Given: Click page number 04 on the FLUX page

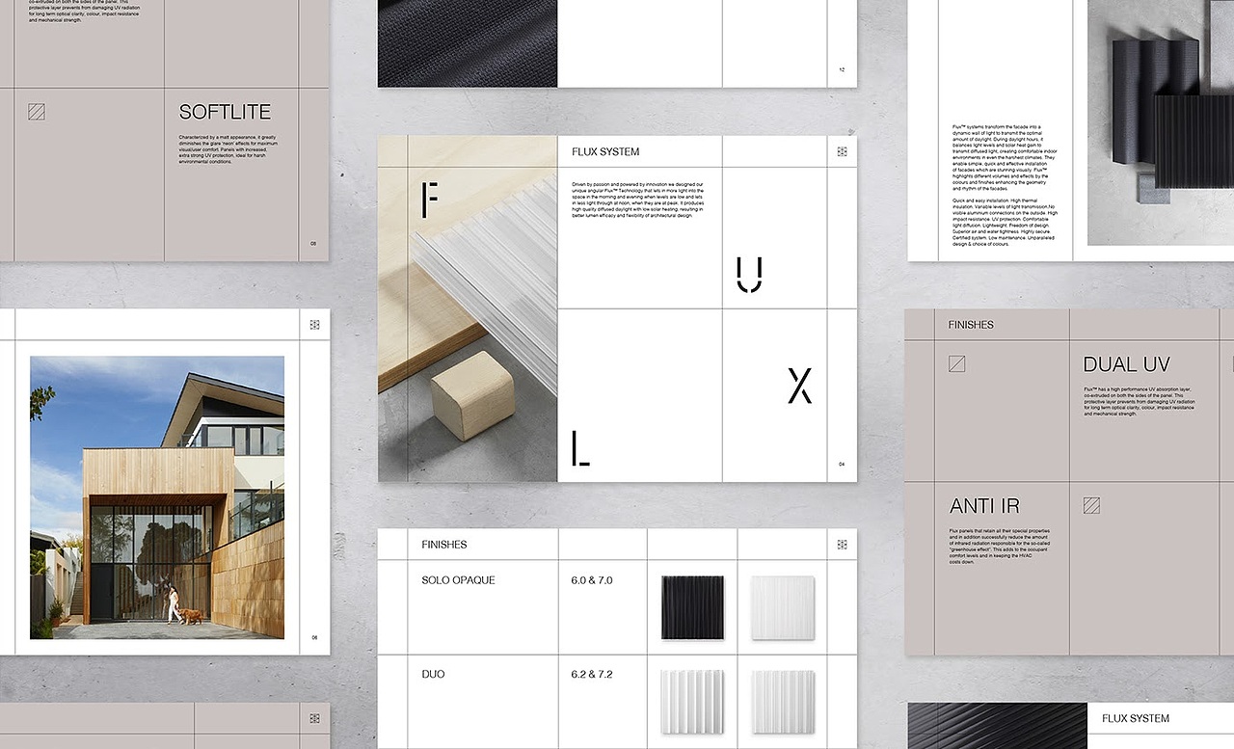Looking at the screenshot, I should tap(842, 465).
